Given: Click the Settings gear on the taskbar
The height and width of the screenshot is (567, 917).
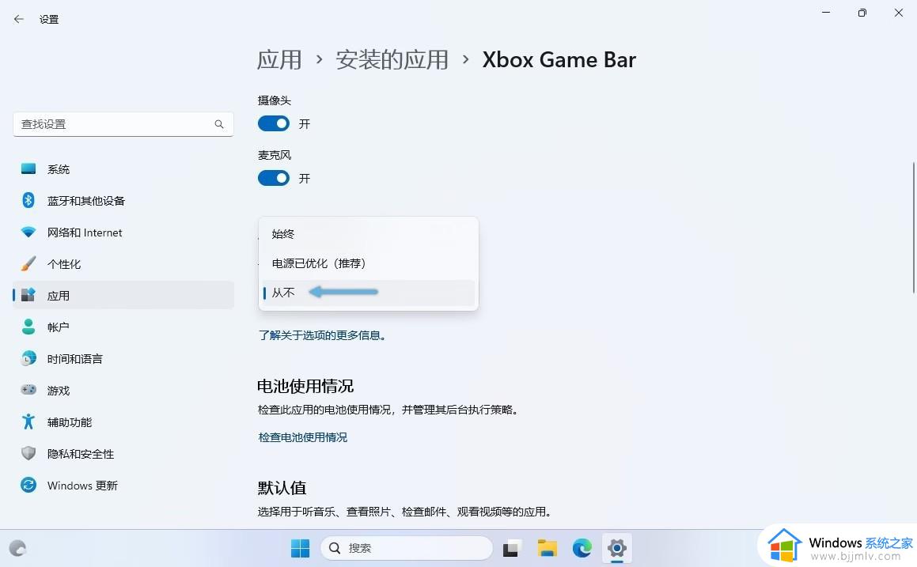Looking at the screenshot, I should pos(617,548).
